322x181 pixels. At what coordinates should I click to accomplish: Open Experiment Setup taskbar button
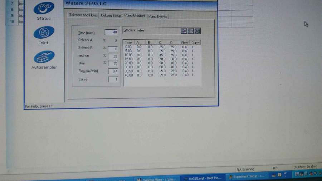point(247,176)
